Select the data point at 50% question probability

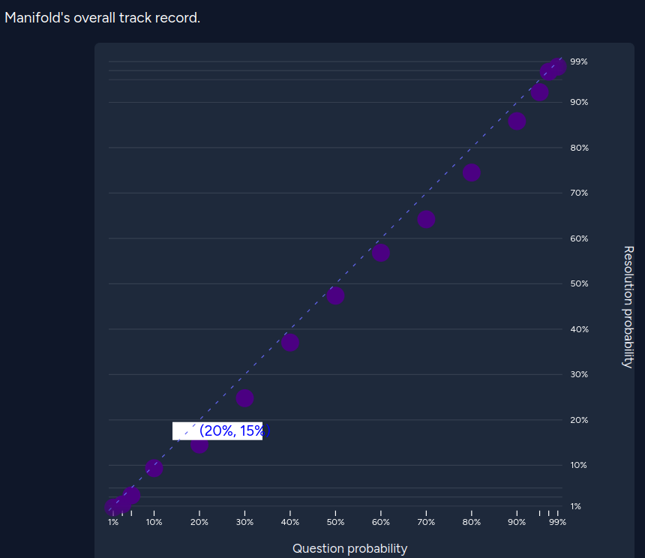tap(336, 295)
